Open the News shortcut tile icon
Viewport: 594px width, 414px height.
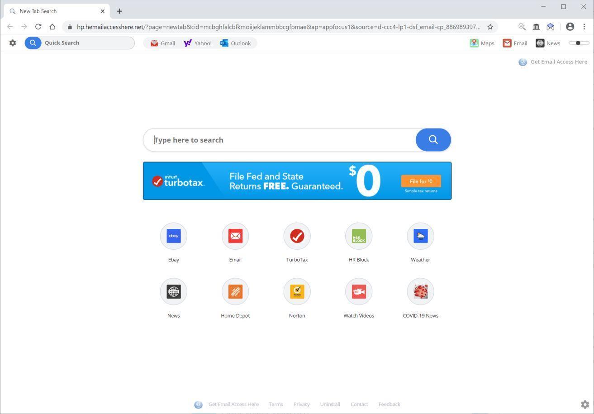(174, 291)
